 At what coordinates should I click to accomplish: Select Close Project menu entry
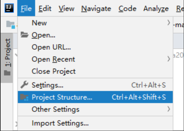[54, 71]
